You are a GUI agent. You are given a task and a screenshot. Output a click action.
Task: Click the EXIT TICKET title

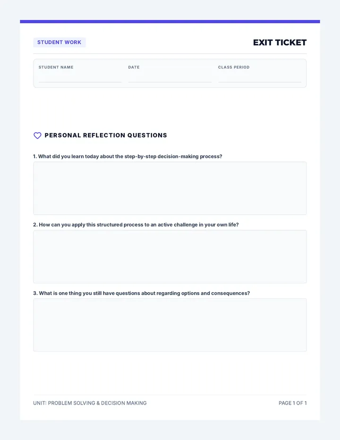coord(280,42)
